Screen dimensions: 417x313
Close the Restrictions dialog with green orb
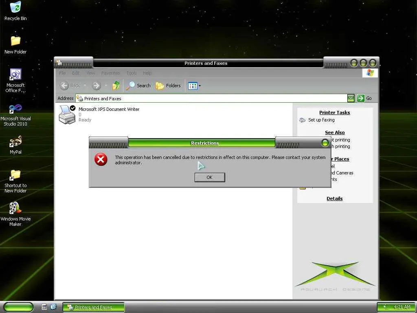click(325, 143)
